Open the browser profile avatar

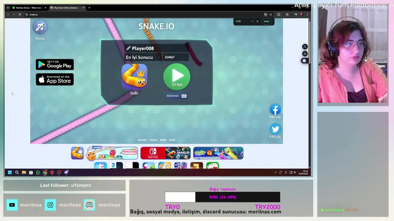point(301,14)
